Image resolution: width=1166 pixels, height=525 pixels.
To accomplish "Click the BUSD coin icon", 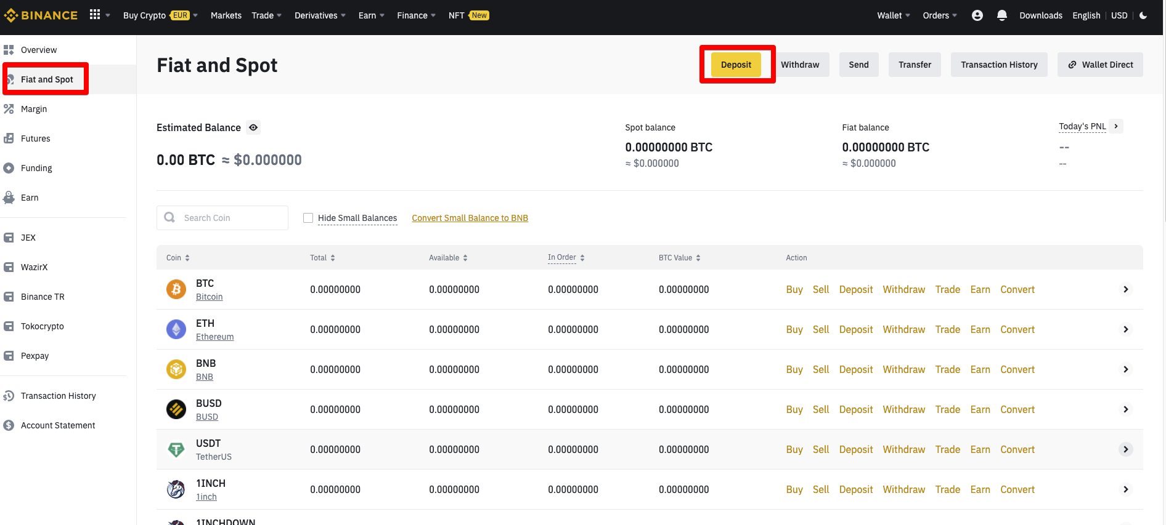I will [176, 409].
